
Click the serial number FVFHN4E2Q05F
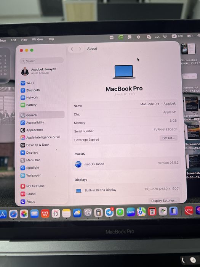pyautogui.click(x=165, y=129)
